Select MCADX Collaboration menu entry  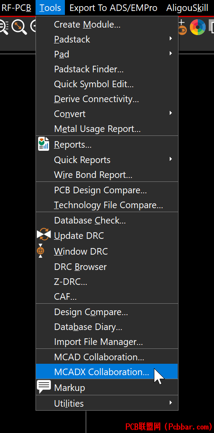pos(107,372)
